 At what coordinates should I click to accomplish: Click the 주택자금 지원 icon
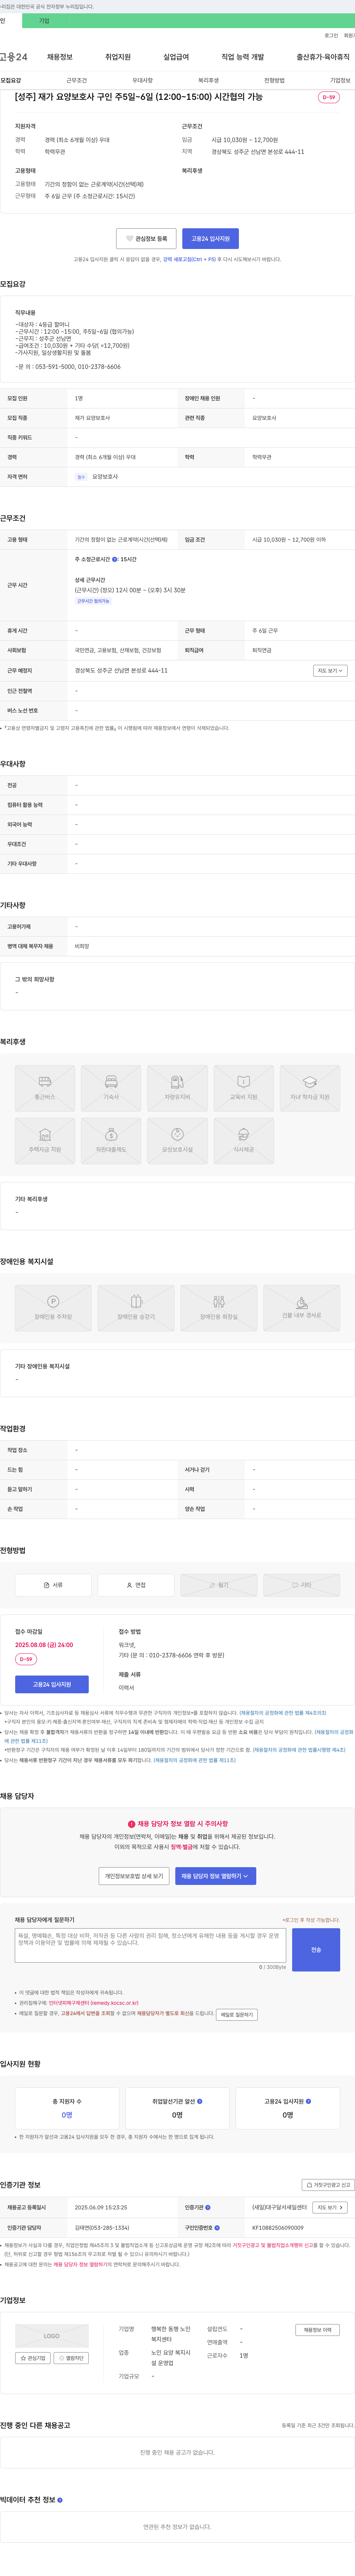pyautogui.click(x=45, y=1141)
